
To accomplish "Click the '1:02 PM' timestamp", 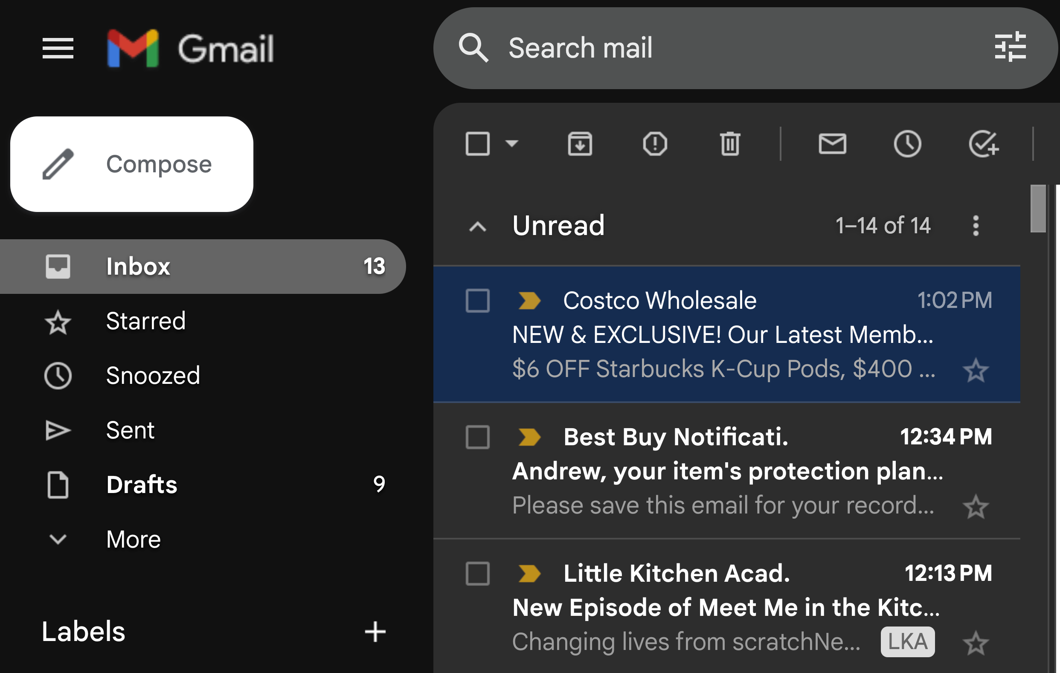I will (x=954, y=301).
